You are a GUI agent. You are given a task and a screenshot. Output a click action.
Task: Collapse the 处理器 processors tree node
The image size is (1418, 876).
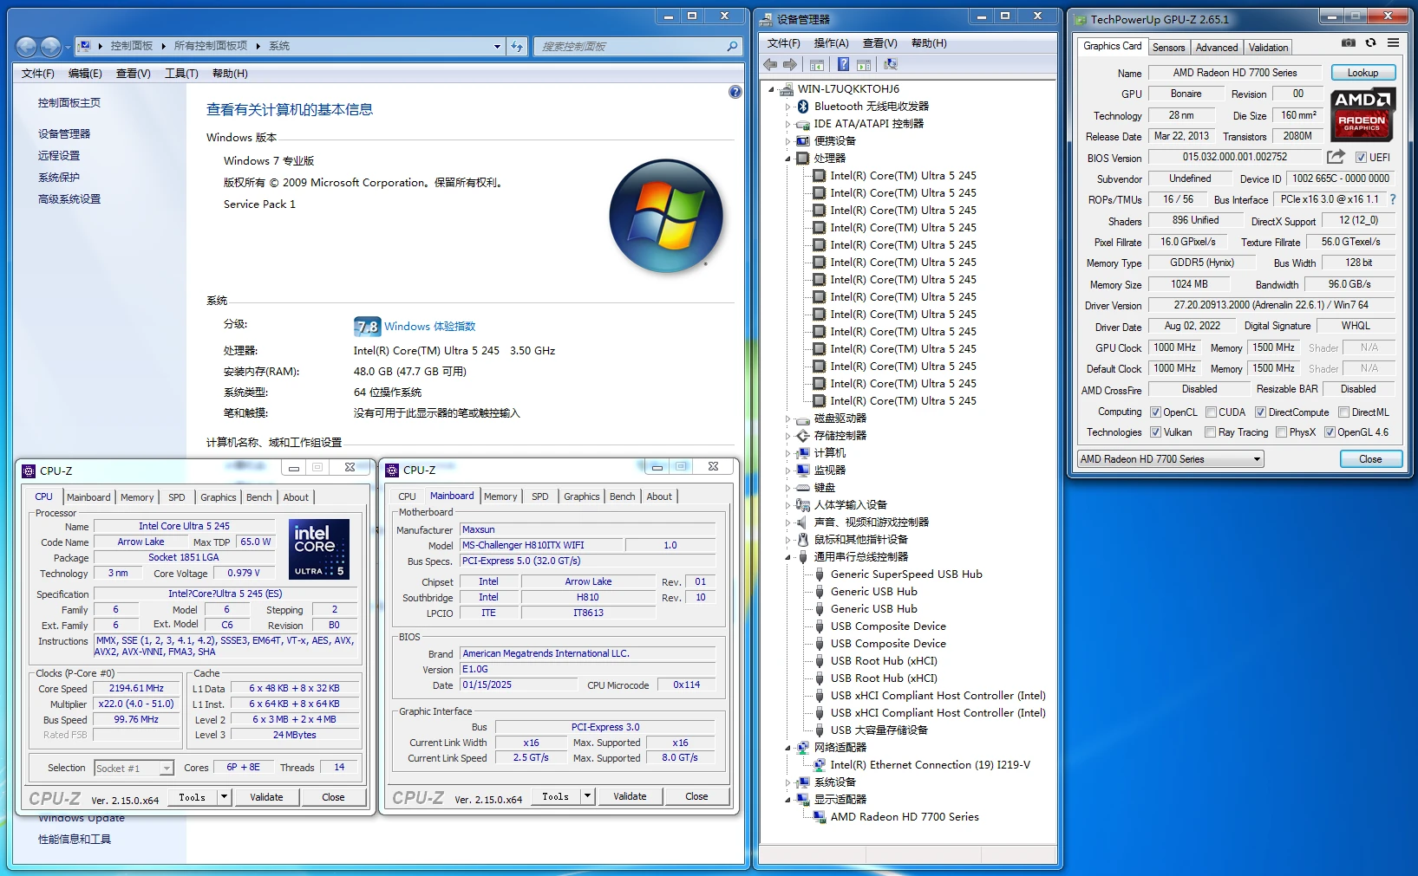click(x=787, y=159)
